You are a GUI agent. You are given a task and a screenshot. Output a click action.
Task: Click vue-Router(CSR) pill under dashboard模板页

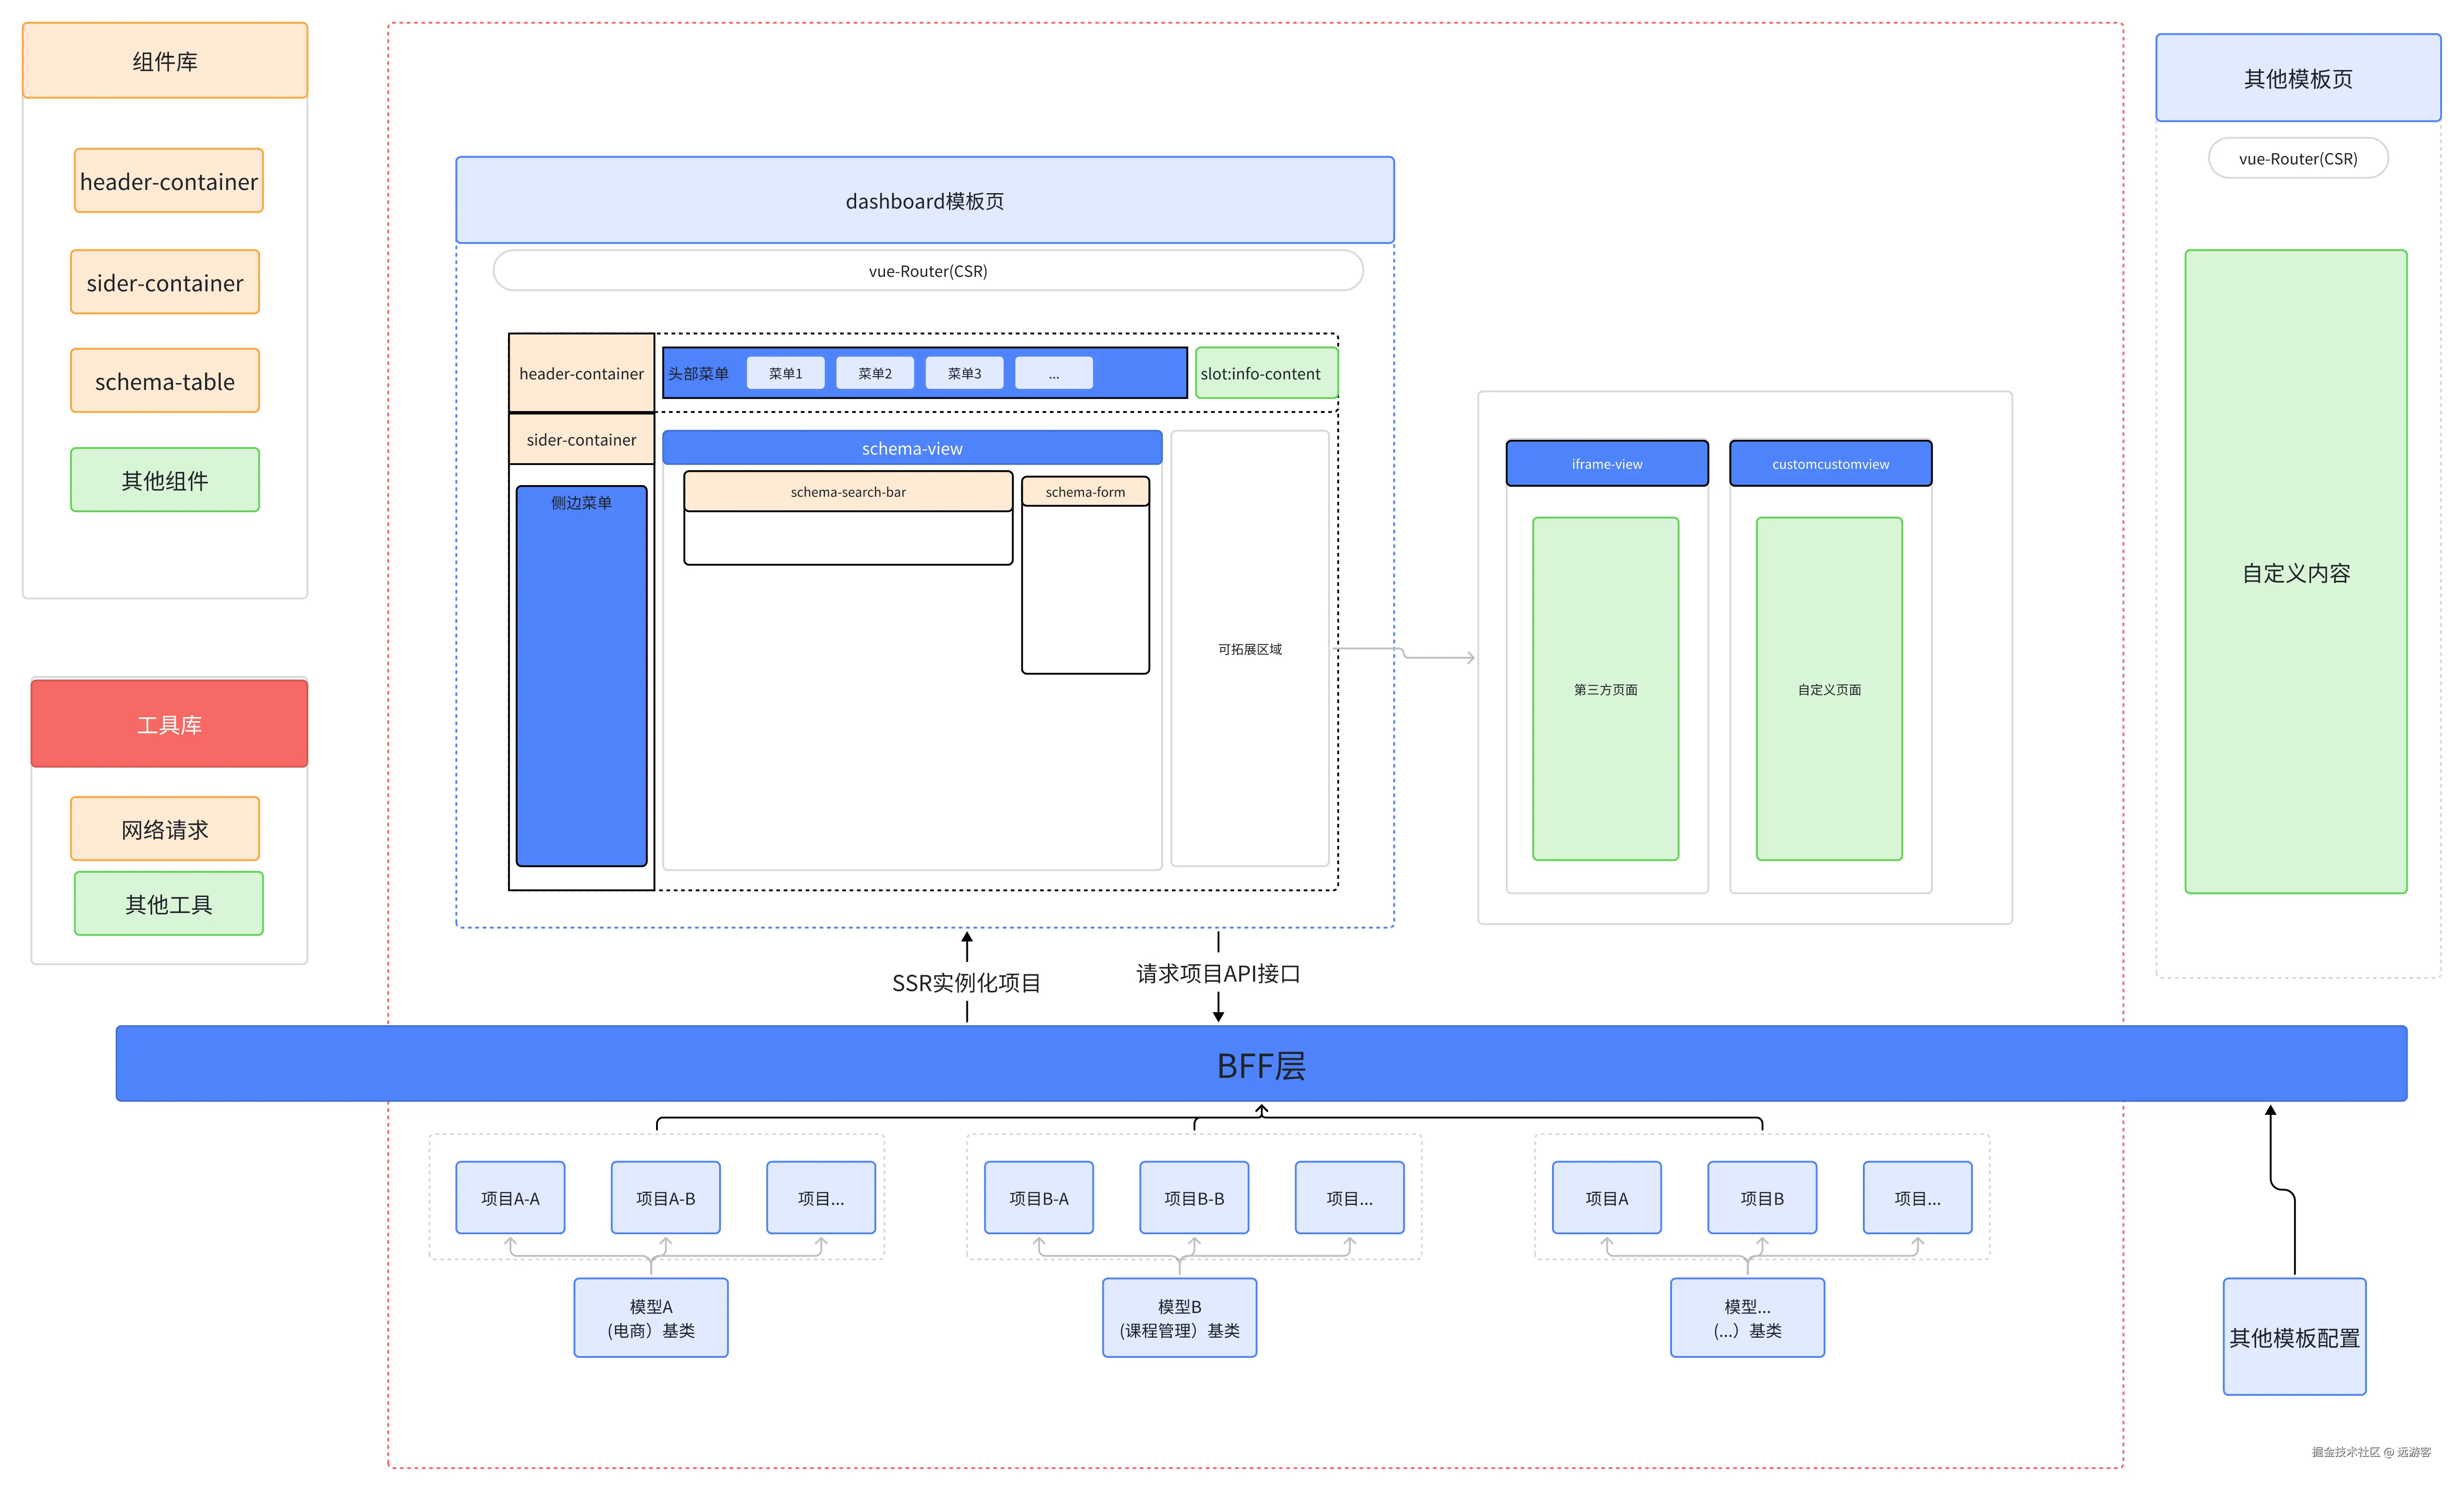tap(928, 271)
